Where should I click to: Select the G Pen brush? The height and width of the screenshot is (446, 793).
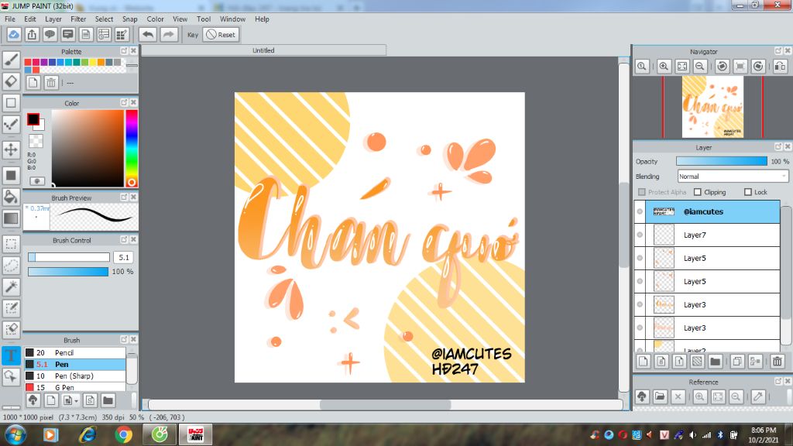point(75,387)
